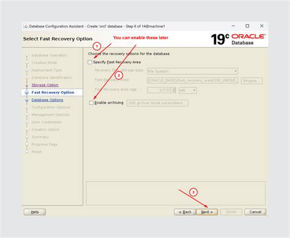Maximize the Database Configuration Assistant window
Screen dimensions: 290x238
pos(247,26)
